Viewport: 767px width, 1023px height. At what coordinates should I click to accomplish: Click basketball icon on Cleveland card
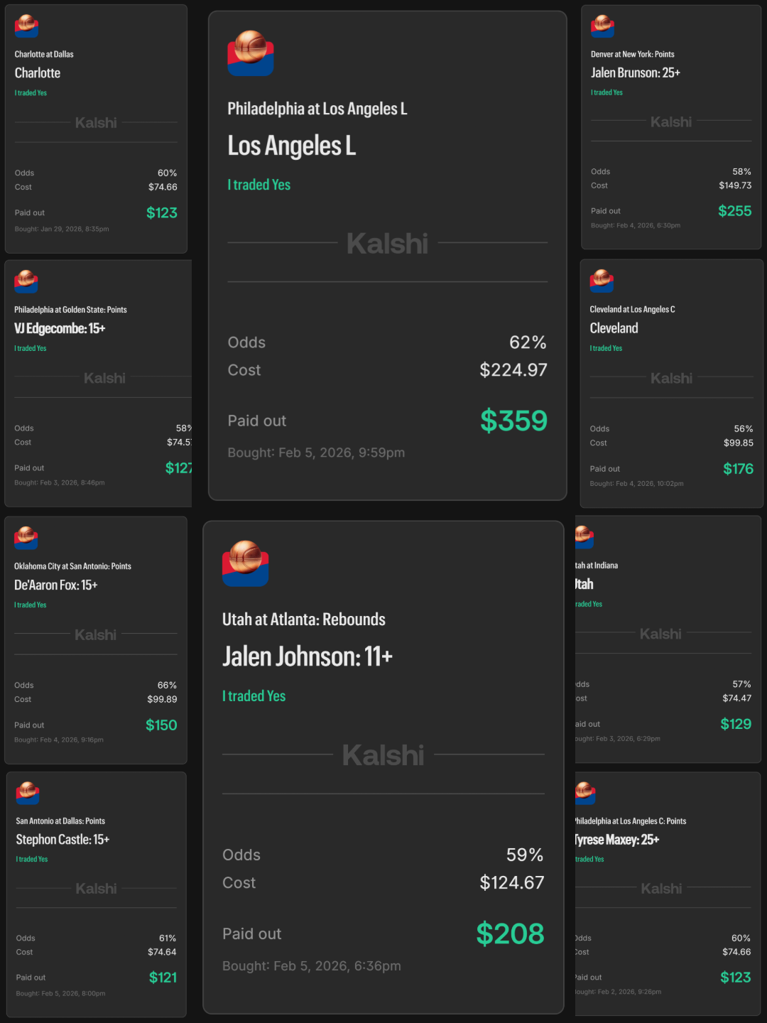tap(602, 281)
